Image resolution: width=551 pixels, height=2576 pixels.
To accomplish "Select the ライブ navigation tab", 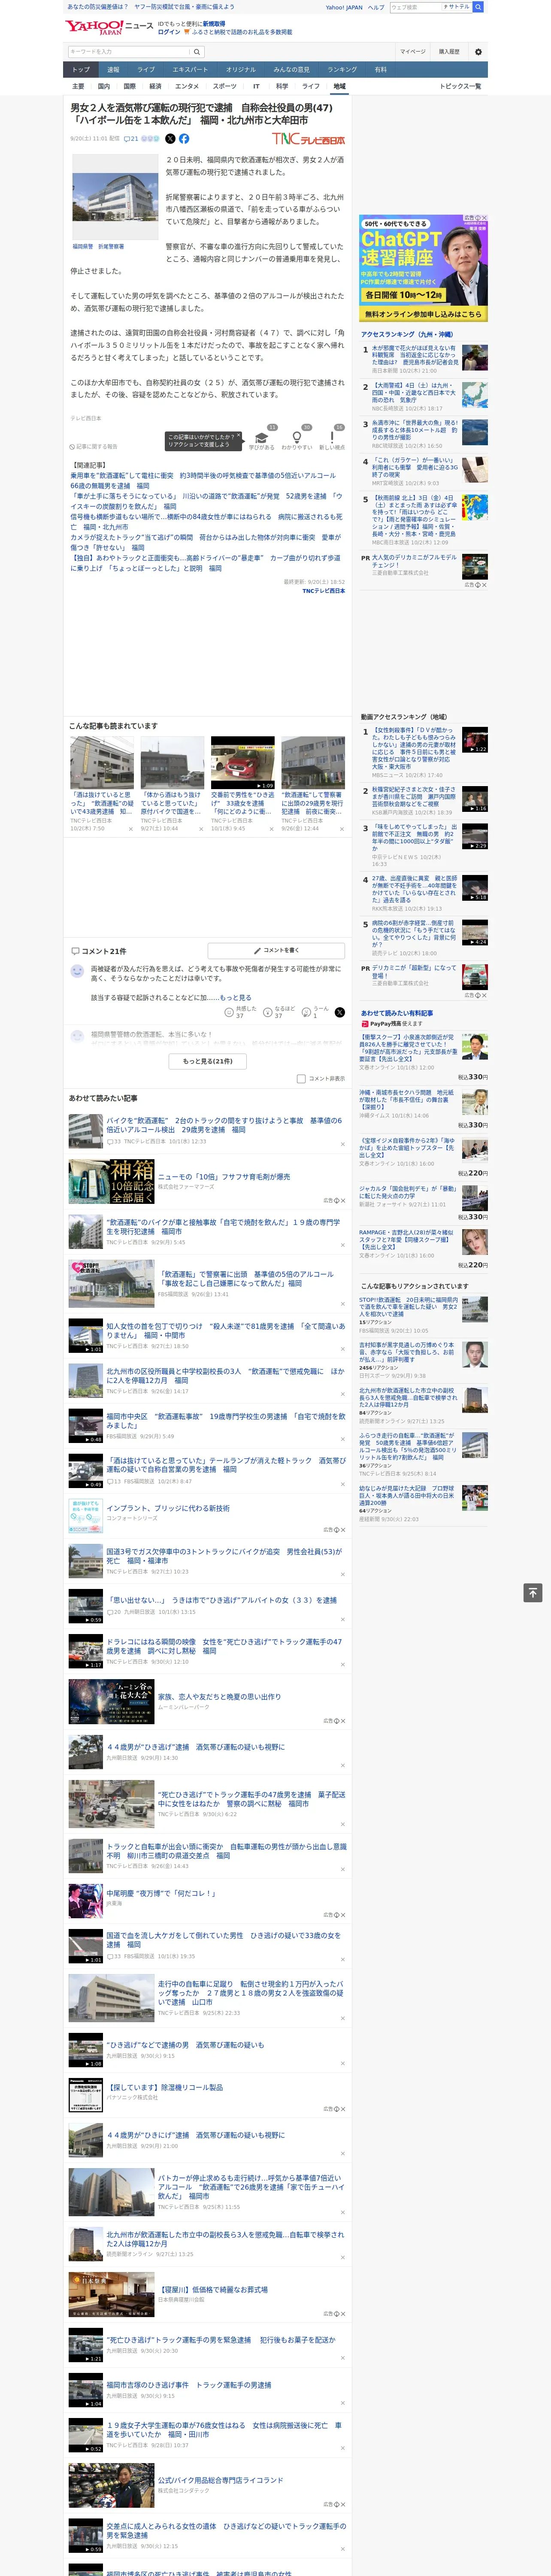I will click(146, 70).
